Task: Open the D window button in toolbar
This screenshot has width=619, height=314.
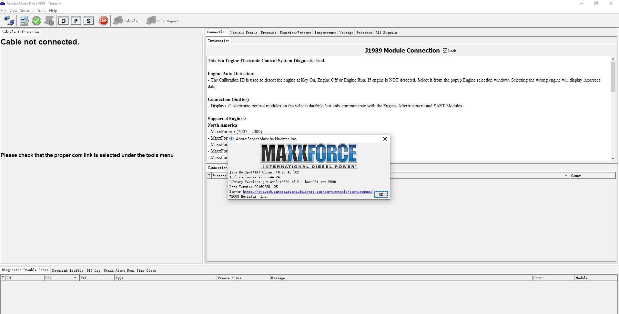Action: point(63,21)
